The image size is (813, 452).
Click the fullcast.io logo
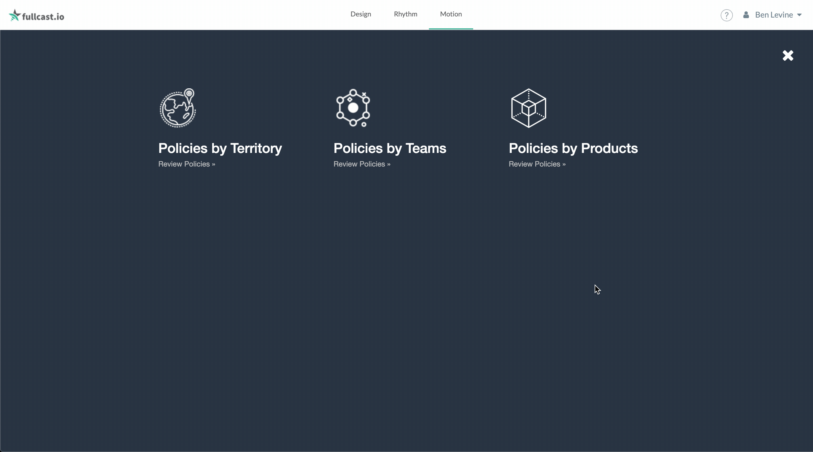point(36,15)
